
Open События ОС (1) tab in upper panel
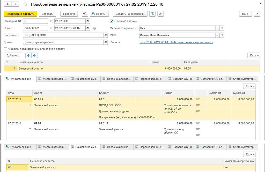[180, 79]
